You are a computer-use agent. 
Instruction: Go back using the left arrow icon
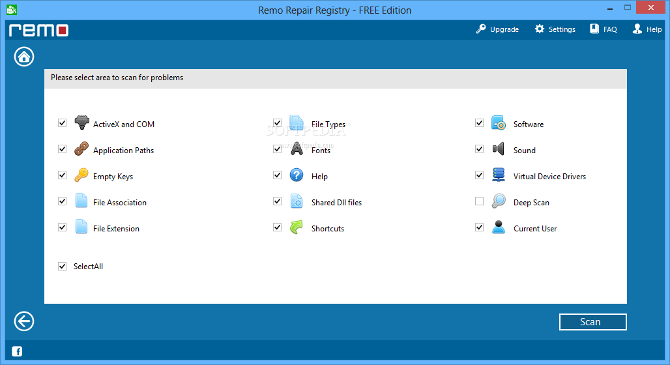24,321
